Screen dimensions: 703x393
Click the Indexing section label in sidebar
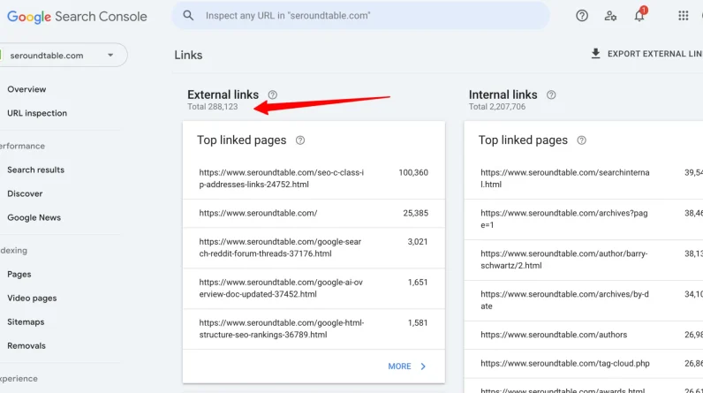point(13,251)
